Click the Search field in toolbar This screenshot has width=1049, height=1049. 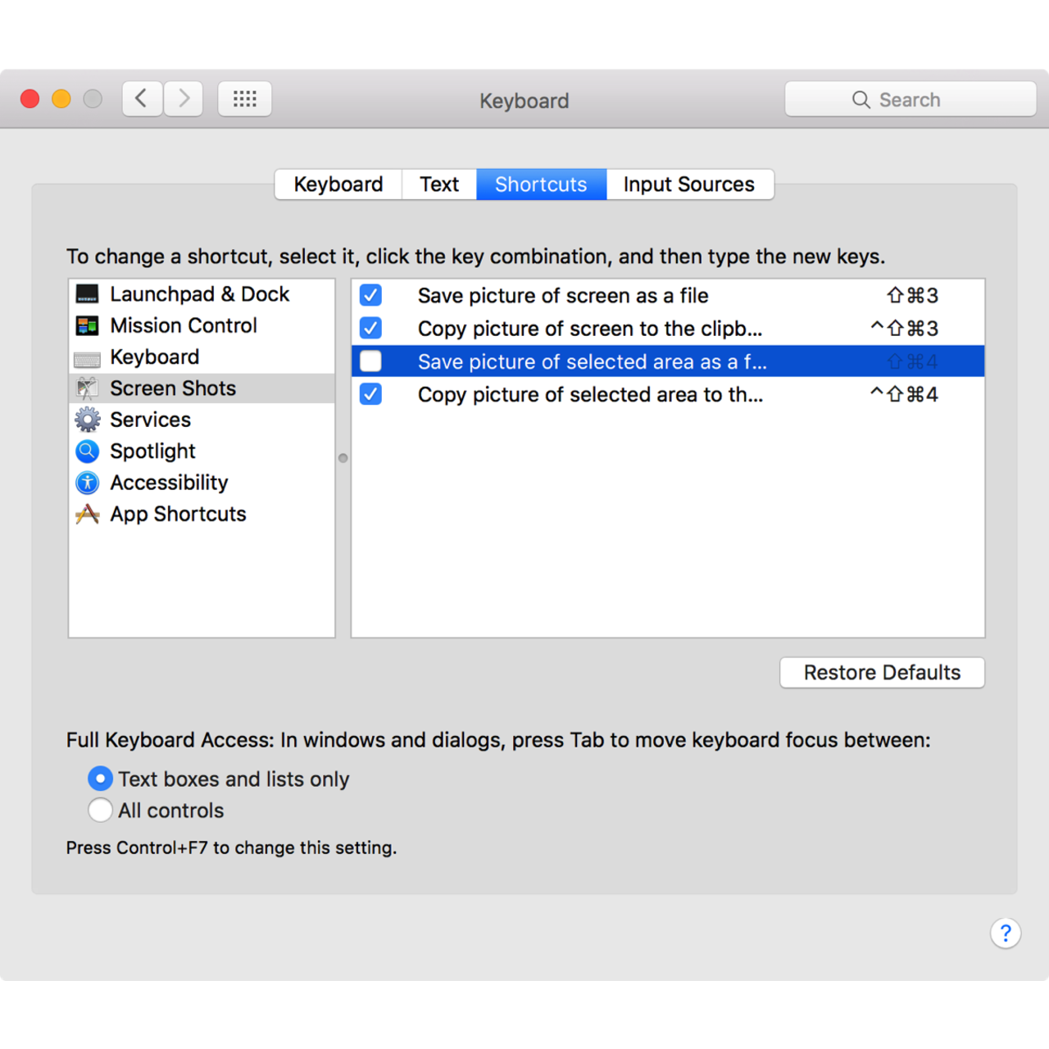point(910,99)
